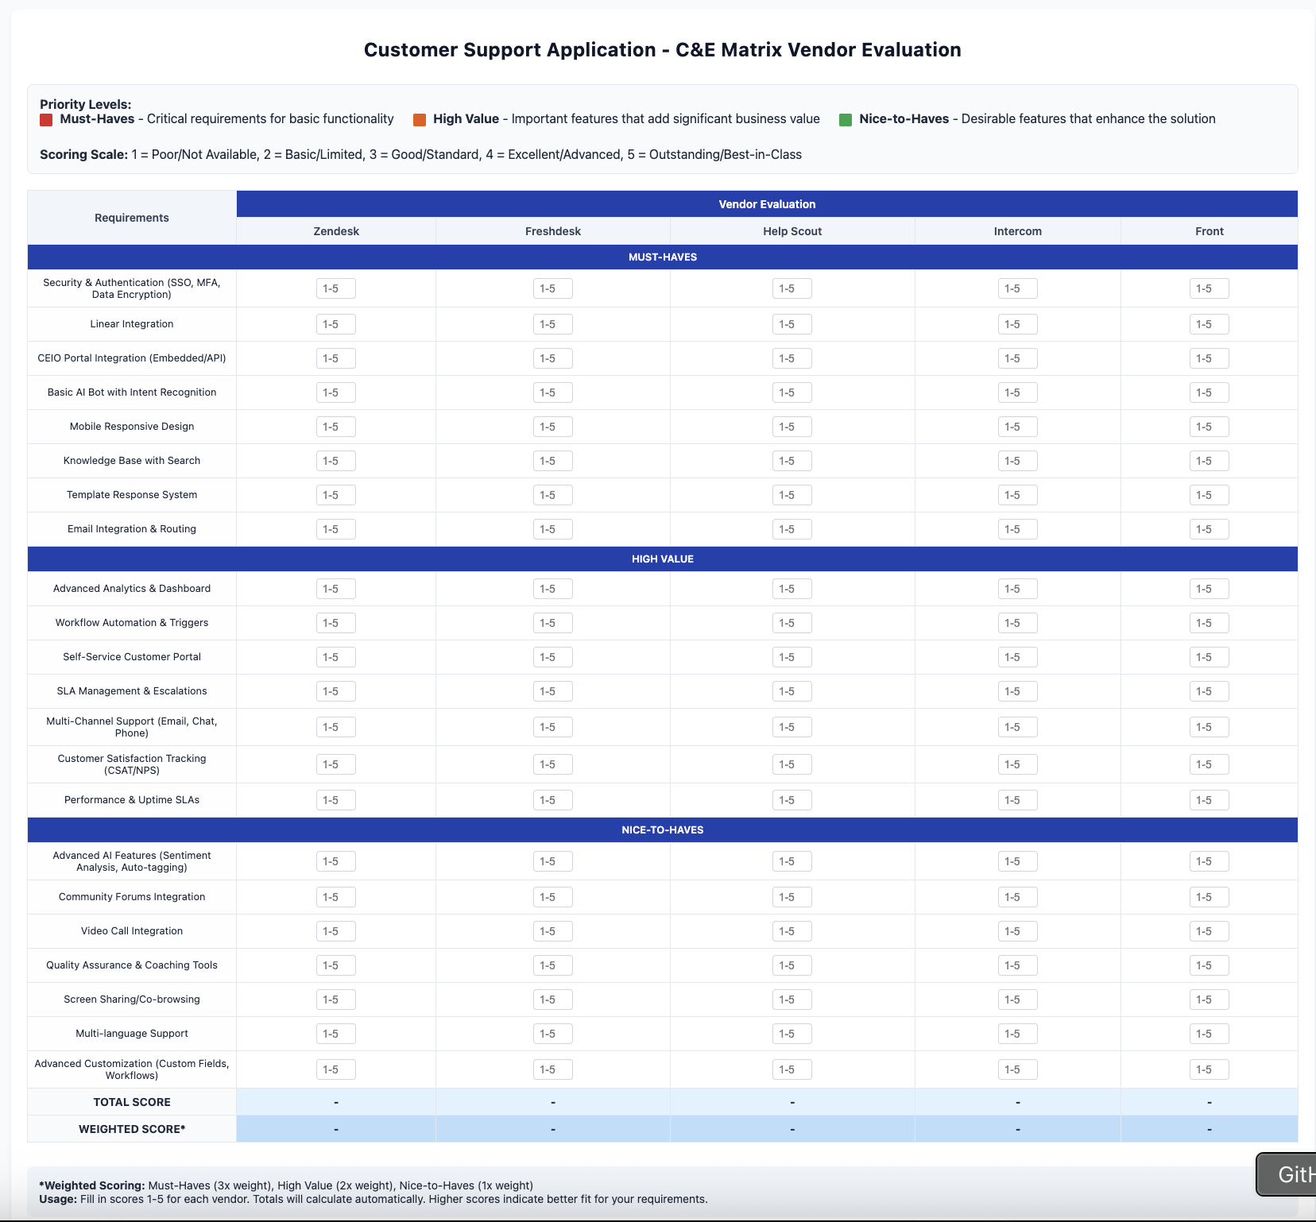Click Front score field for Knowledge Base with Search
This screenshot has height=1222, width=1316.
point(1210,461)
